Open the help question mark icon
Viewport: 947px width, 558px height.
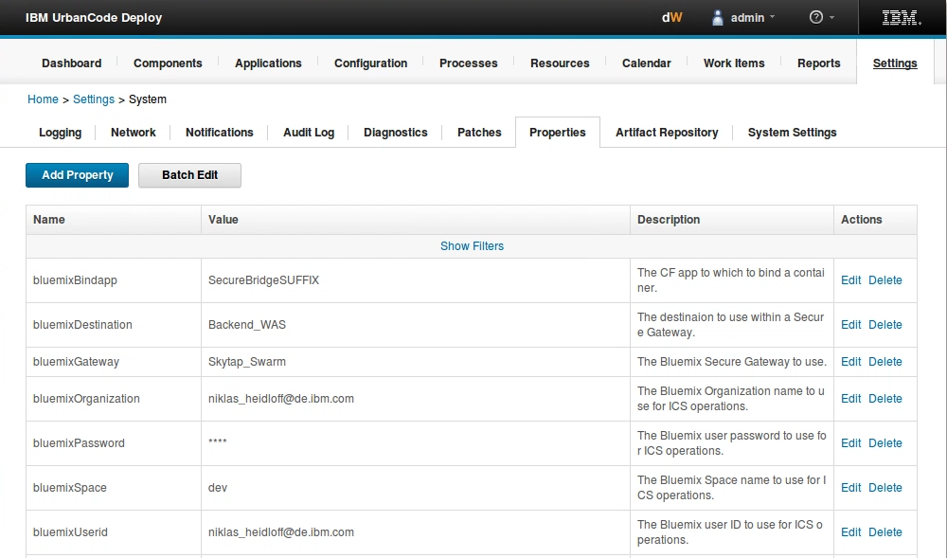tap(816, 17)
